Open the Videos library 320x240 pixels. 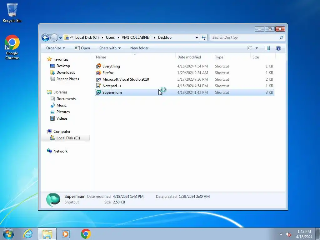[62, 118]
